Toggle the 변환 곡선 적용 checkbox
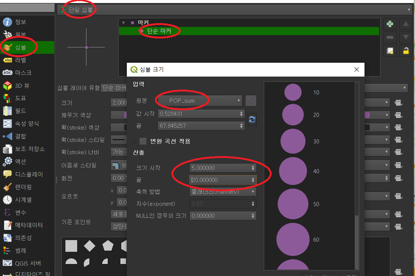 click(143, 141)
